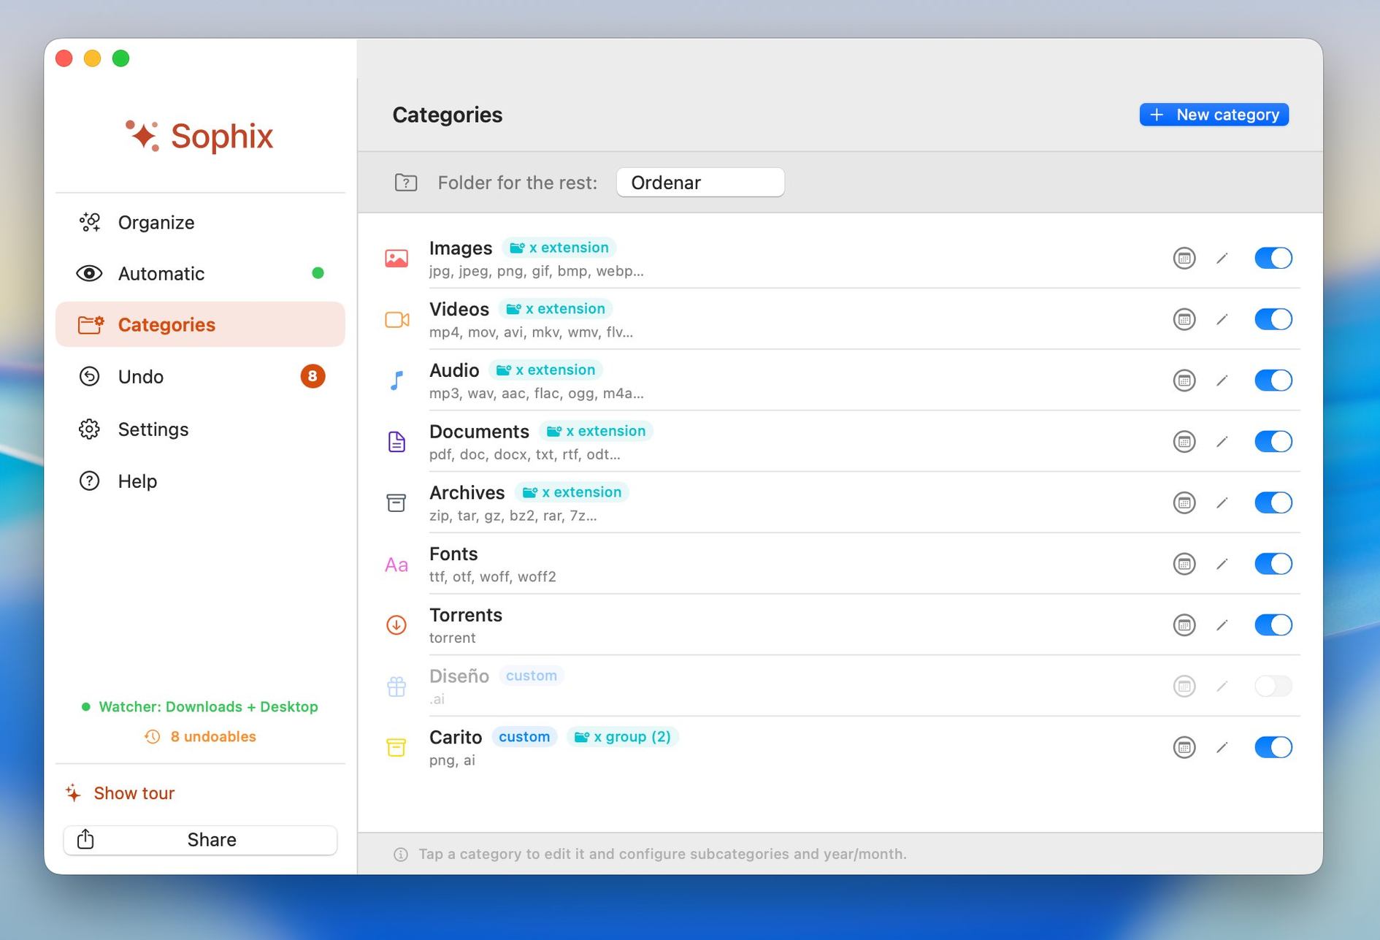1380x940 pixels.
Task: Click the Sophix logo
Action: pos(199,136)
